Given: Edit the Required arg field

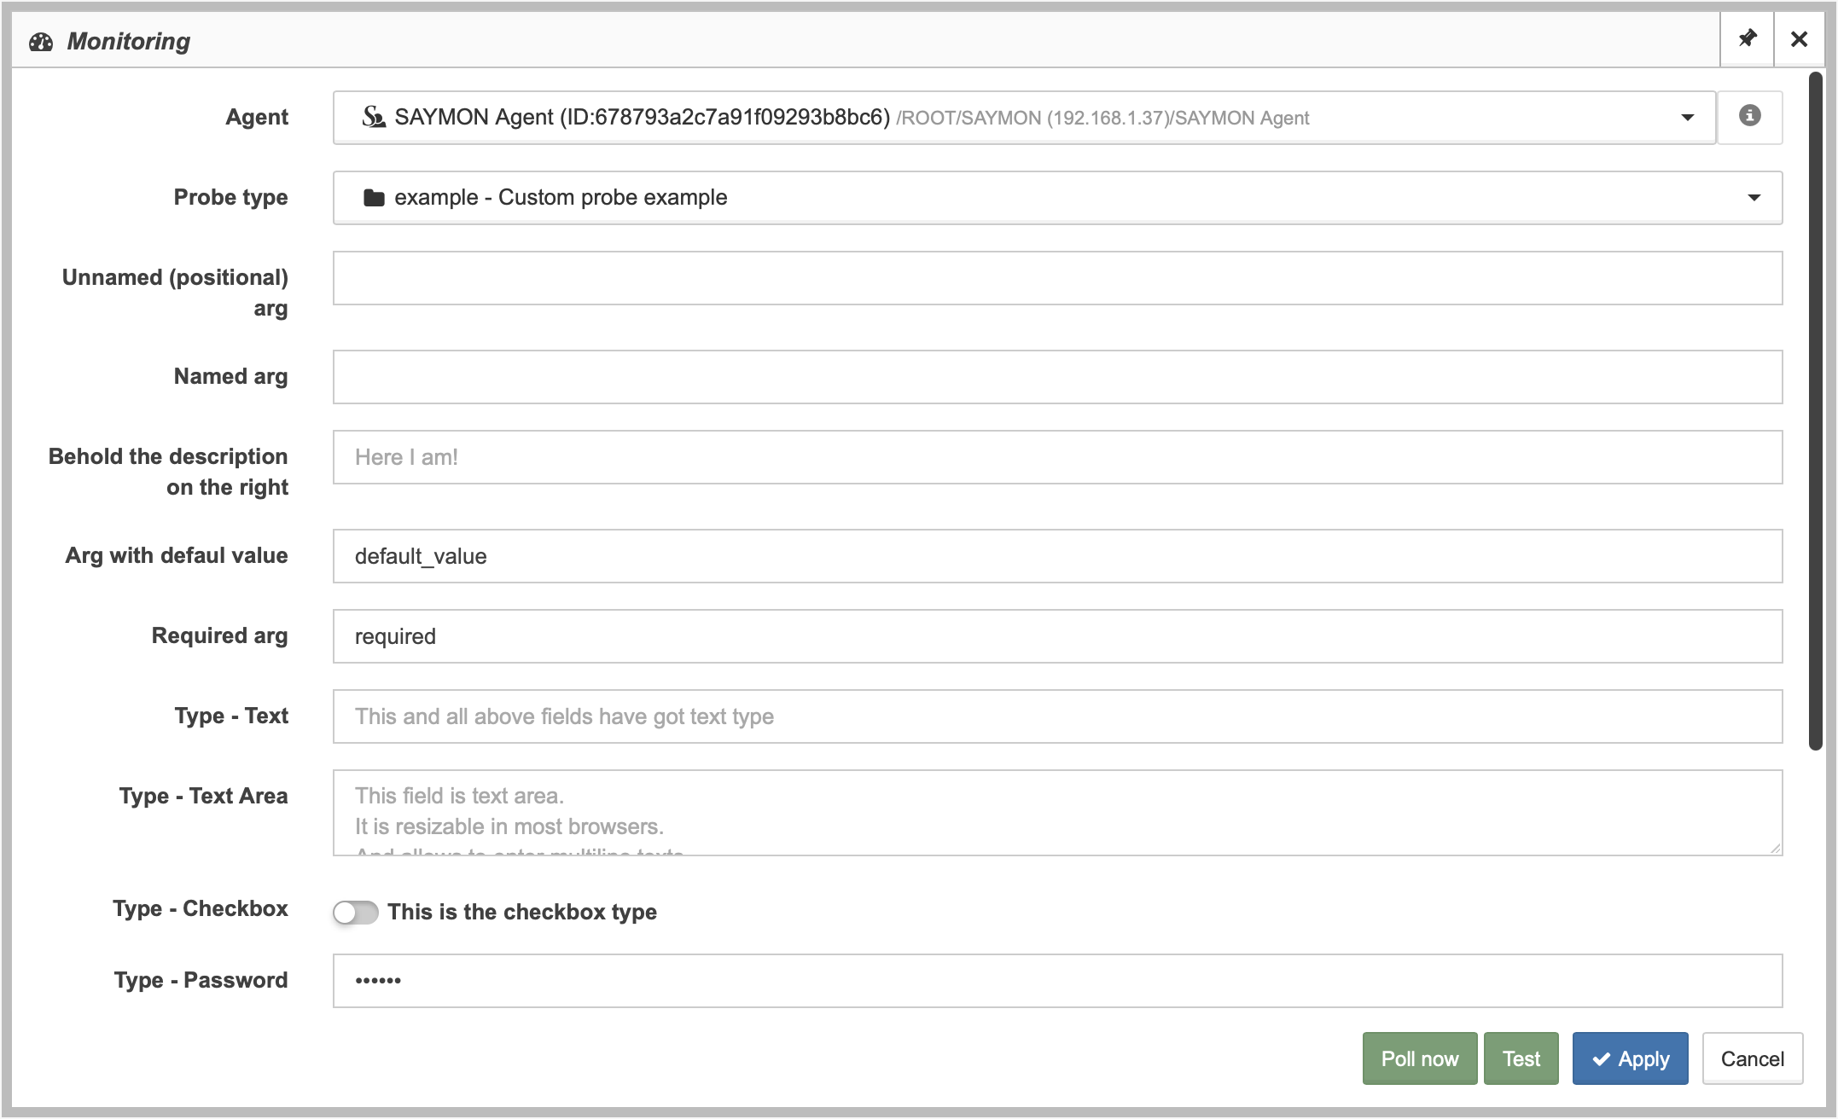Looking at the screenshot, I should coord(1057,636).
